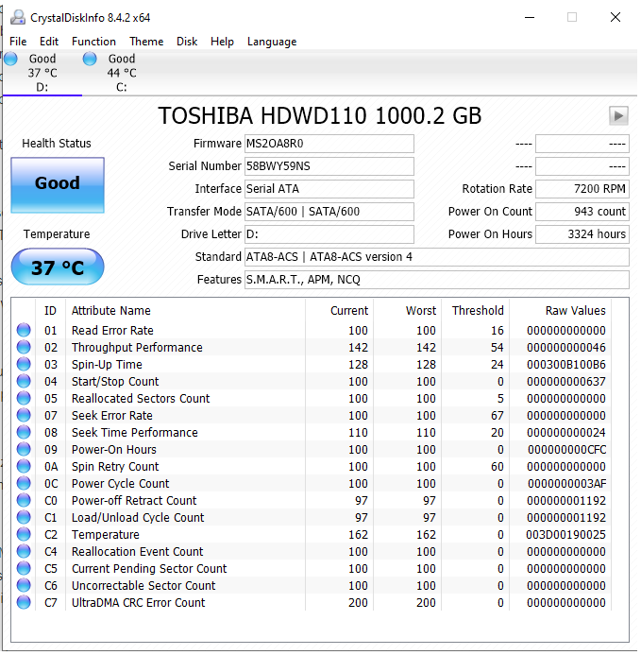Click raw value 0000000003AF
The height and width of the screenshot is (655, 641).
[x=566, y=483]
